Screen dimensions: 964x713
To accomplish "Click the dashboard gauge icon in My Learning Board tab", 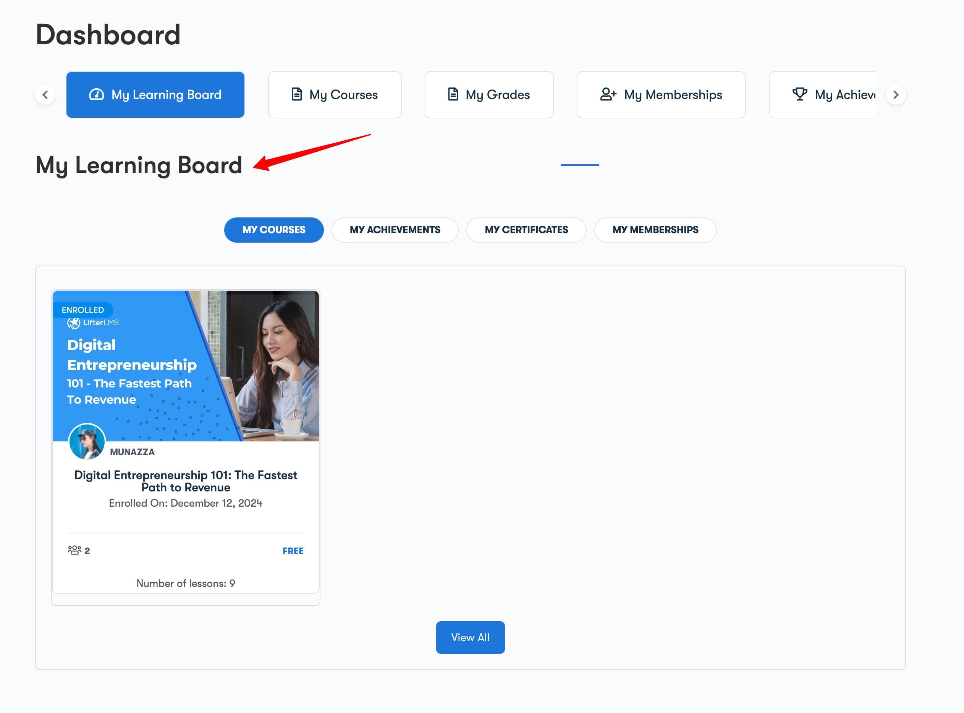I will click(96, 94).
